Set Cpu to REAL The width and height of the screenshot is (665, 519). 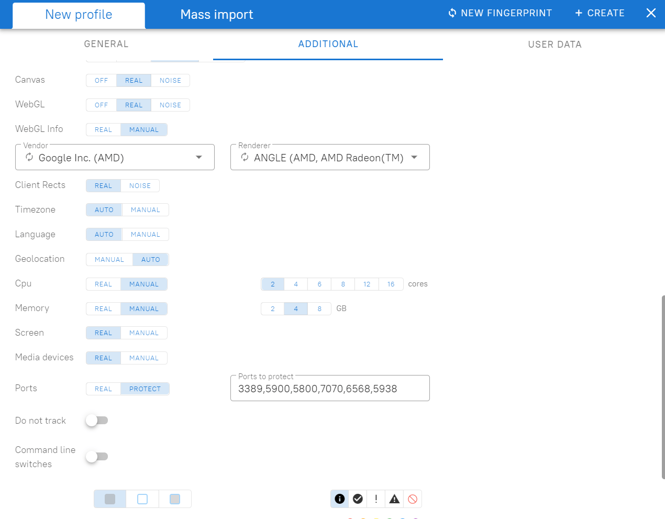pyautogui.click(x=103, y=284)
